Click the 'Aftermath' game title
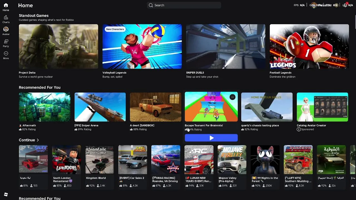Screen dimensions: 356x200 [29, 126]
